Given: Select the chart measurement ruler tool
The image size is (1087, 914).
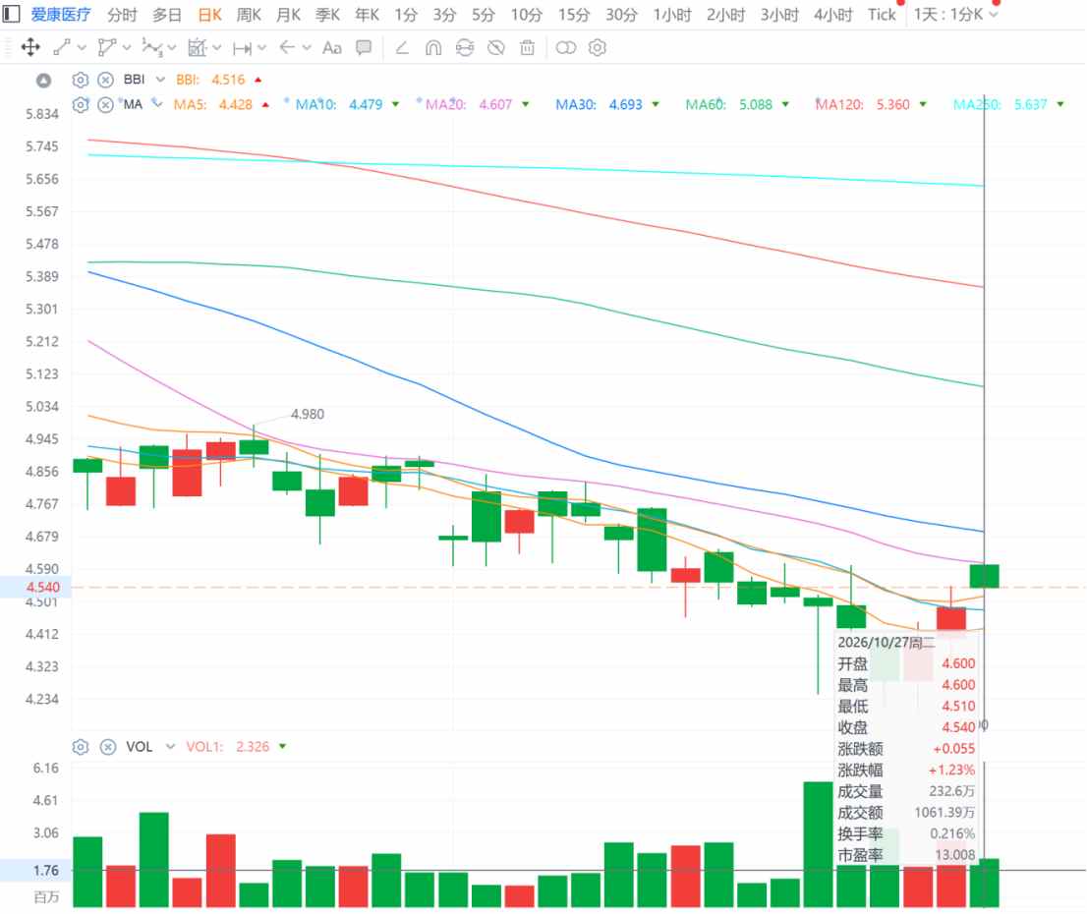Looking at the screenshot, I should click(198, 48).
